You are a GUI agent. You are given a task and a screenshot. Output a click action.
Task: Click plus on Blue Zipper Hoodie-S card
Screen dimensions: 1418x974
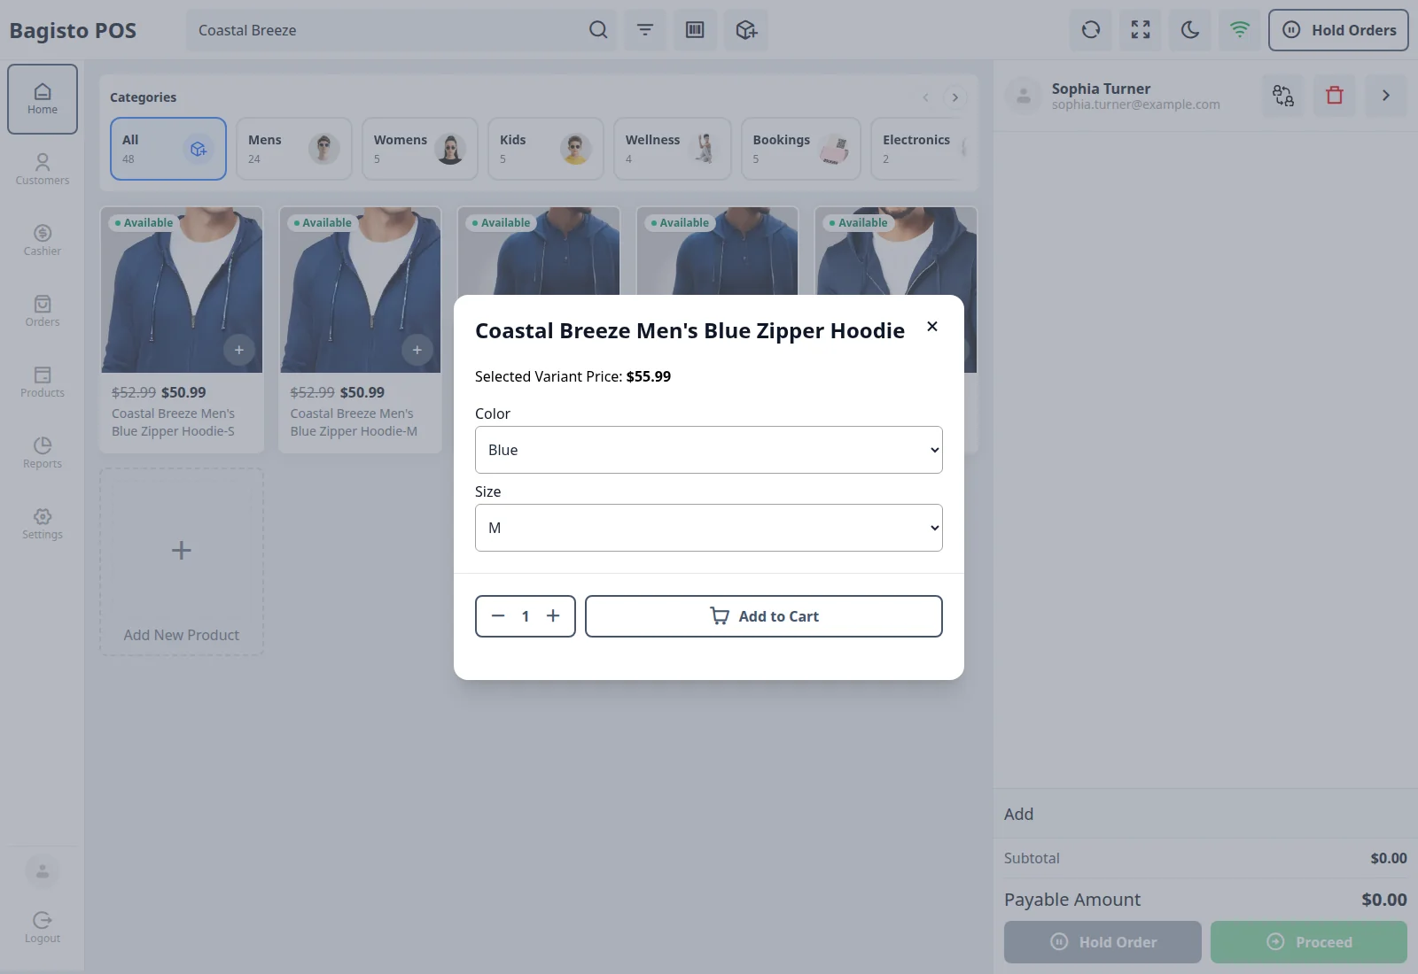(x=239, y=350)
